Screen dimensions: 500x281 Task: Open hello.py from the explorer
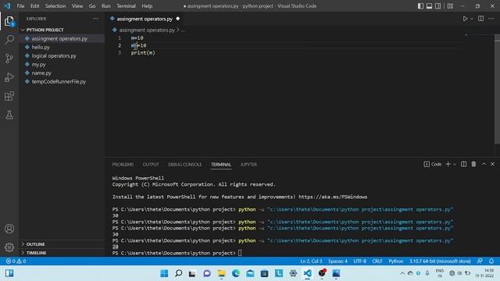(41, 47)
